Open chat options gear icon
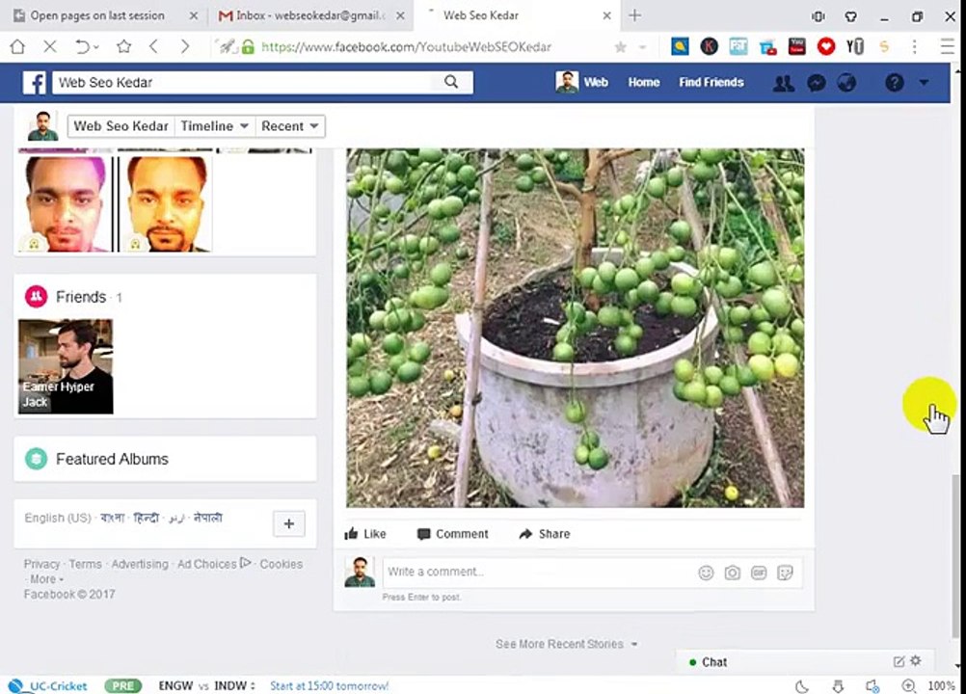The image size is (966, 694). click(916, 661)
